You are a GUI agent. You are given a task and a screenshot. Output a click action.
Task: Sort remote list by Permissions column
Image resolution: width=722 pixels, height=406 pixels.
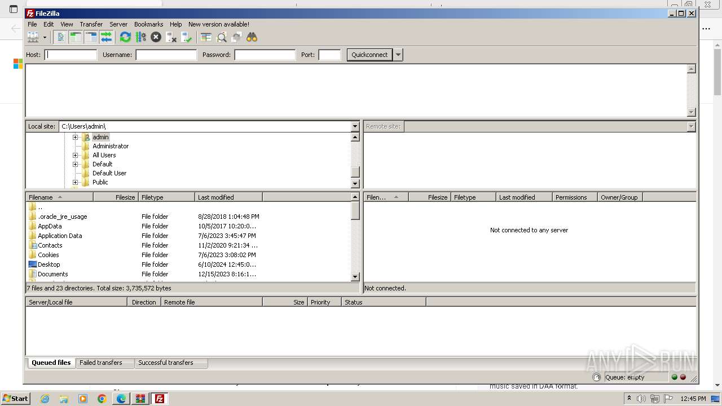[575, 197]
